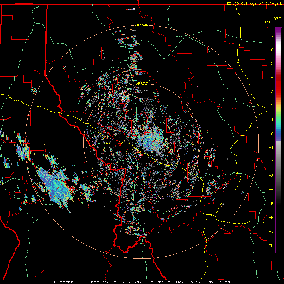
Task: Click the -2 value on color scale
Action: click(271, 162)
